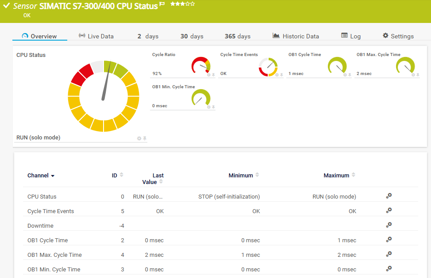Viewport: 431px width, 278px height.
Task: Click the flag icon beside sensor name
Action: [x=162, y=5]
